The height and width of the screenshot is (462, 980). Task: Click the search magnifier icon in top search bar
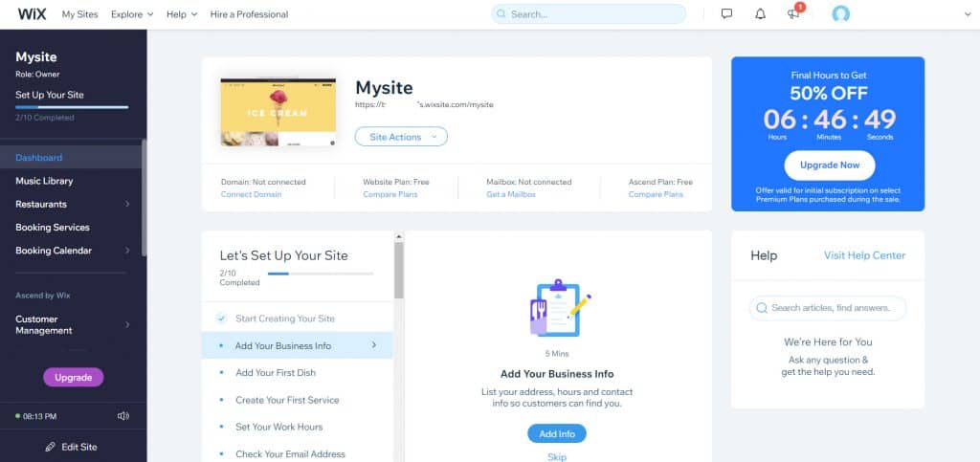501,13
